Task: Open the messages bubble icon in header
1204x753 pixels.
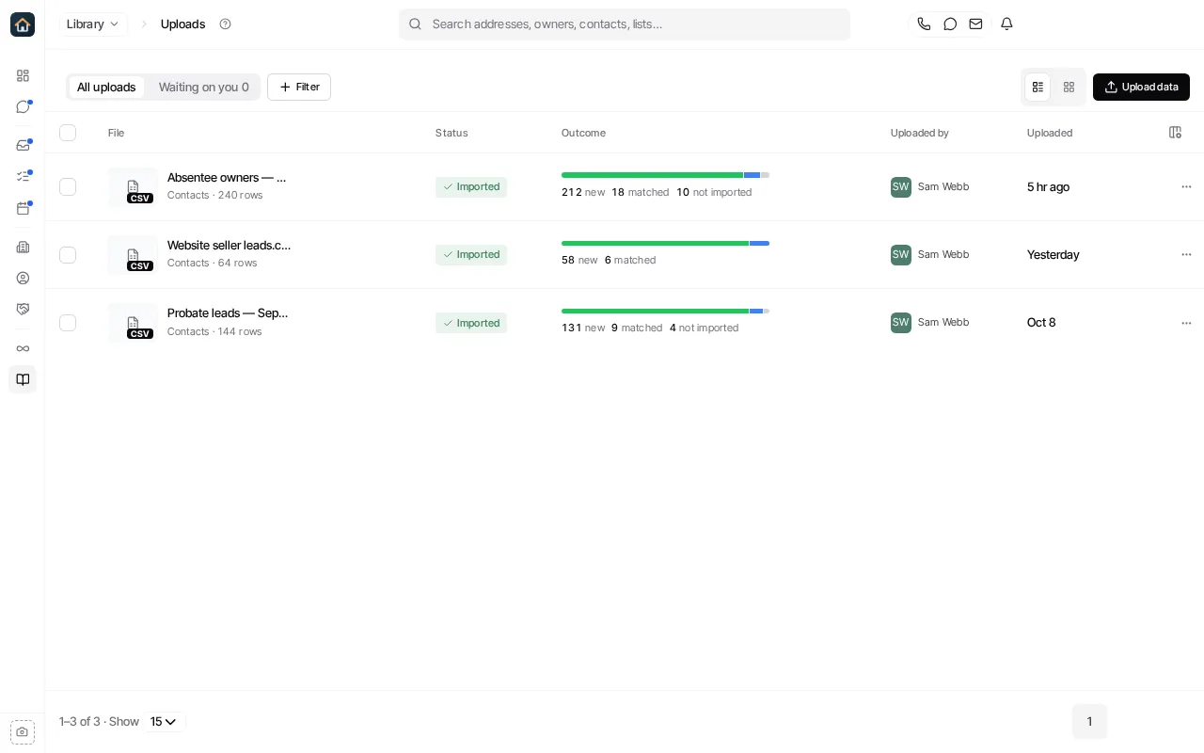Action: 950,24
